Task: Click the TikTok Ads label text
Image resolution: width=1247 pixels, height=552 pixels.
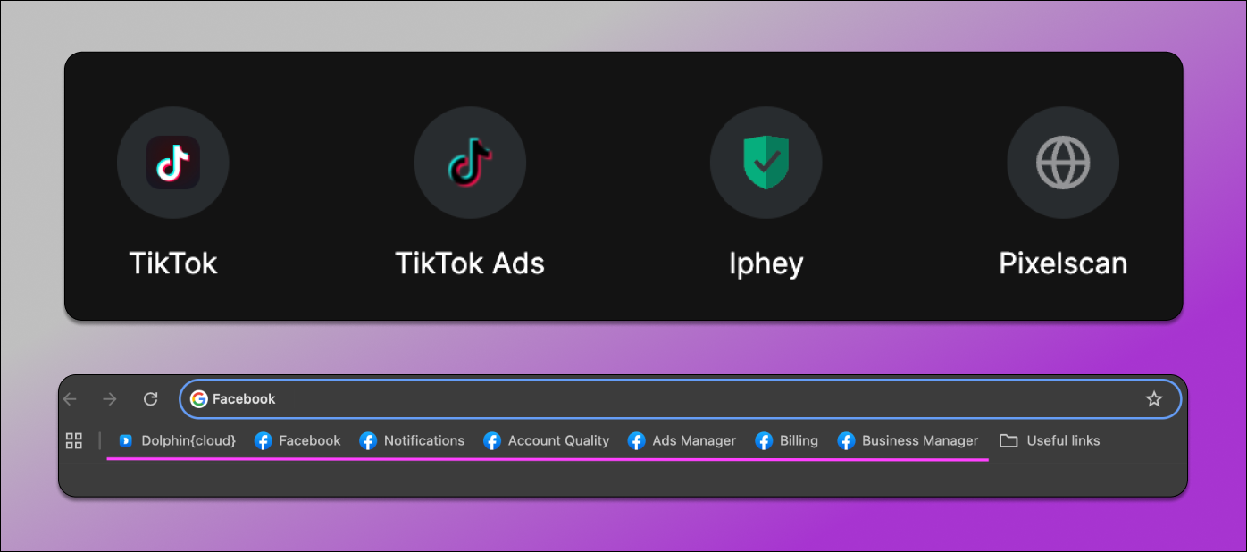Action: 470,263
